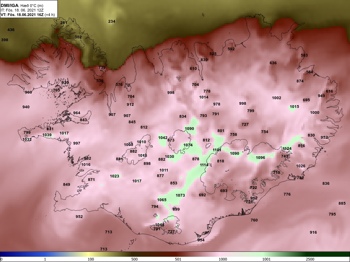Click map value 1042
350x262 pixels.
[163, 138]
